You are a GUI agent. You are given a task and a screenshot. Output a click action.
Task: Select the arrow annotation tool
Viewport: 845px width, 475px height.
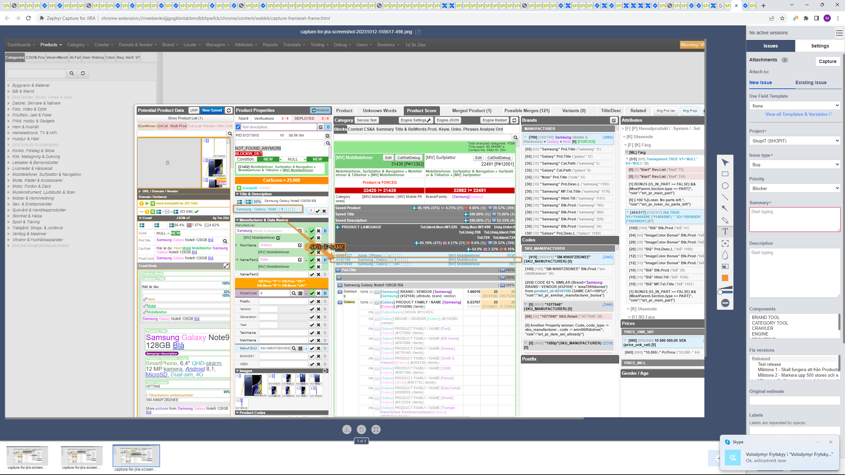(725, 208)
